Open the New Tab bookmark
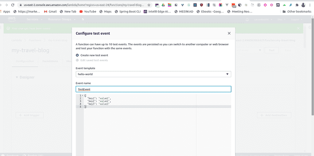This screenshot has height=156, width=314. pyautogui.click(x=68, y=12)
